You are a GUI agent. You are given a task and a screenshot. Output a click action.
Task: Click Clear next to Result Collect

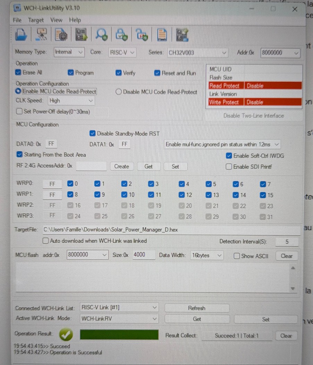tap(286, 336)
